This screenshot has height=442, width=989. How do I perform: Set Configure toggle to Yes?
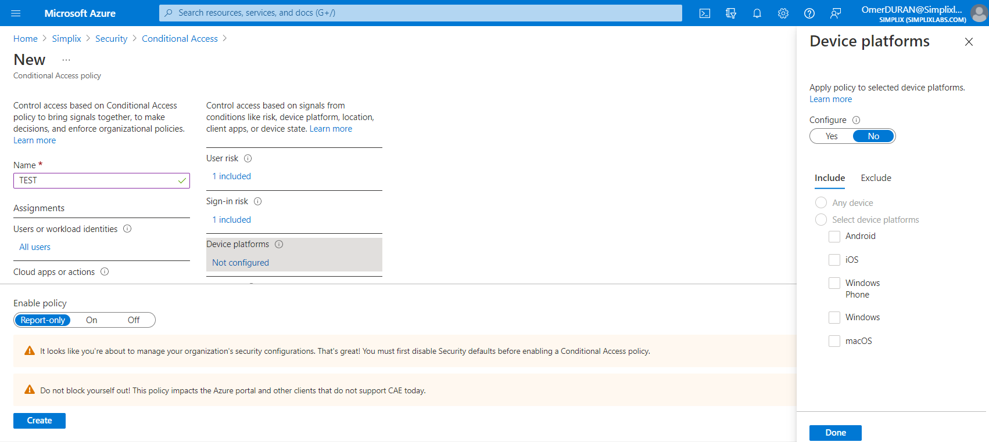coord(832,136)
